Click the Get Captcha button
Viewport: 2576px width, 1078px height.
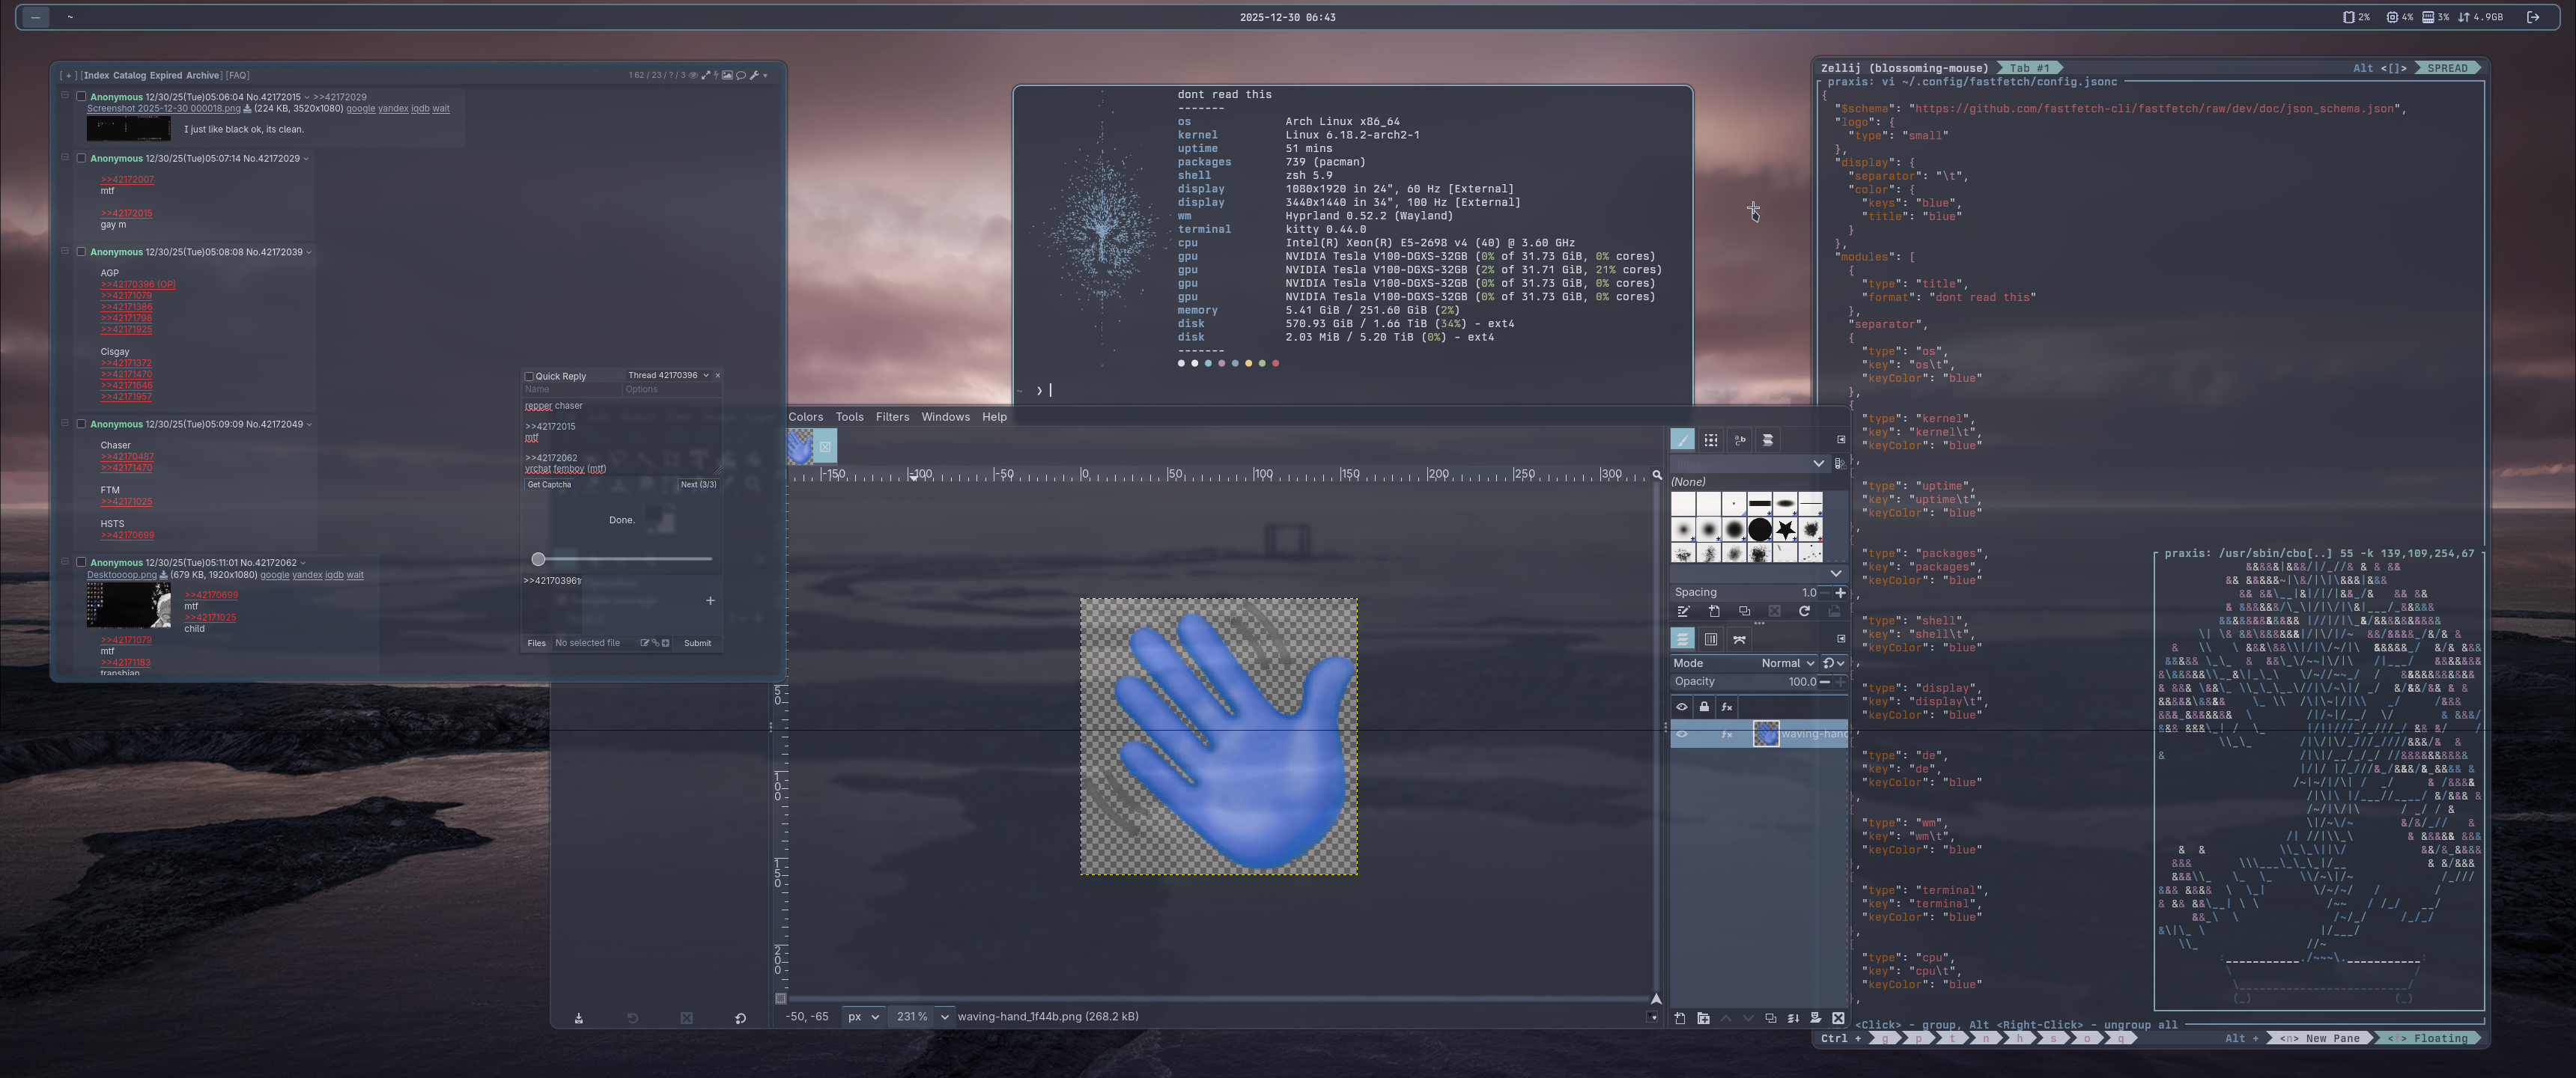coord(549,485)
